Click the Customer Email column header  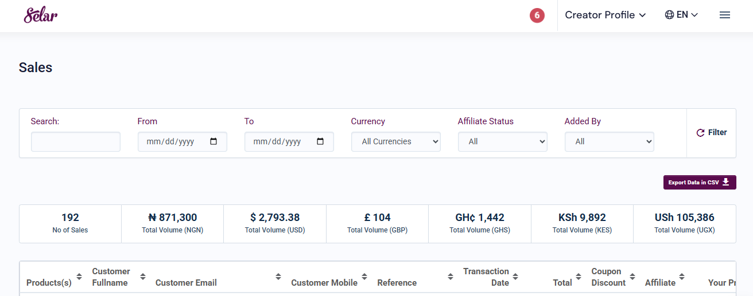pyautogui.click(x=186, y=283)
